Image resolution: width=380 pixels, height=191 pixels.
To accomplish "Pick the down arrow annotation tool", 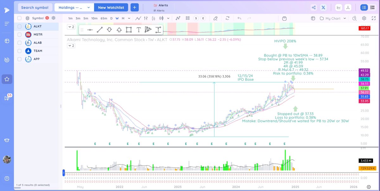I will tap(109, 30).
